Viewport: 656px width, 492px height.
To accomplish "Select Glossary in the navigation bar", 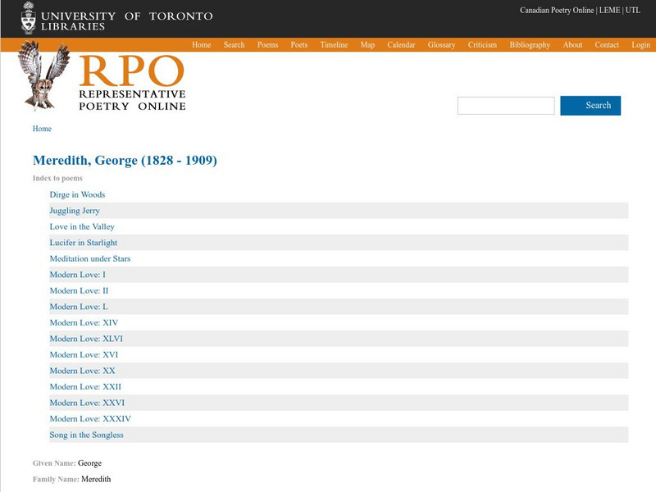I will tap(441, 45).
